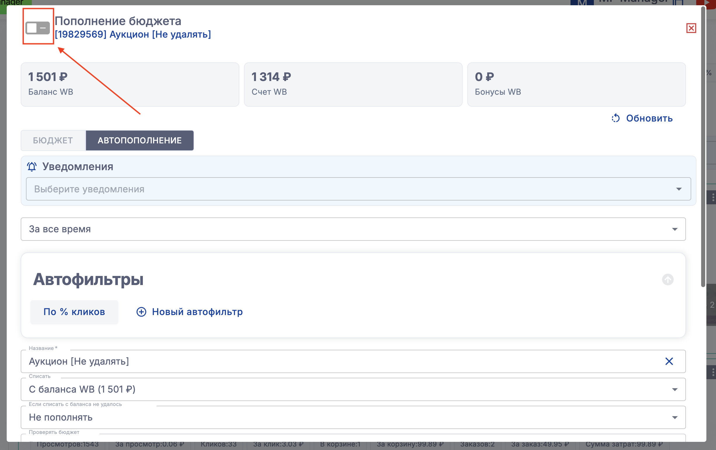716x450 pixels.
Task: Switch to the БЮДЖЕТ tab
Action: pos(53,140)
